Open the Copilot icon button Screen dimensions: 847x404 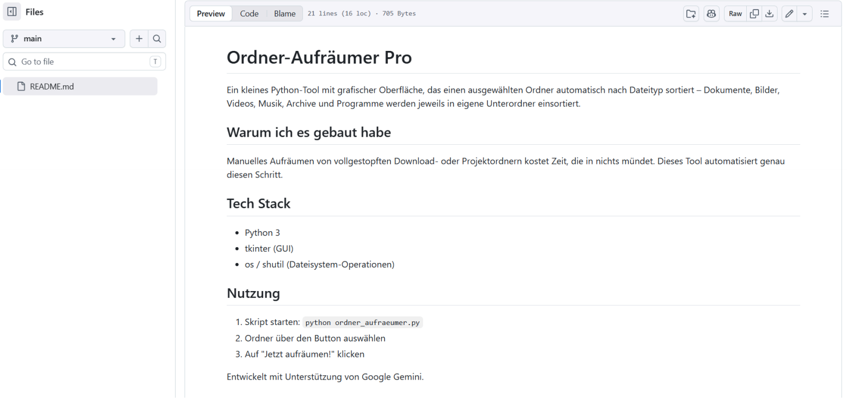point(711,14)
